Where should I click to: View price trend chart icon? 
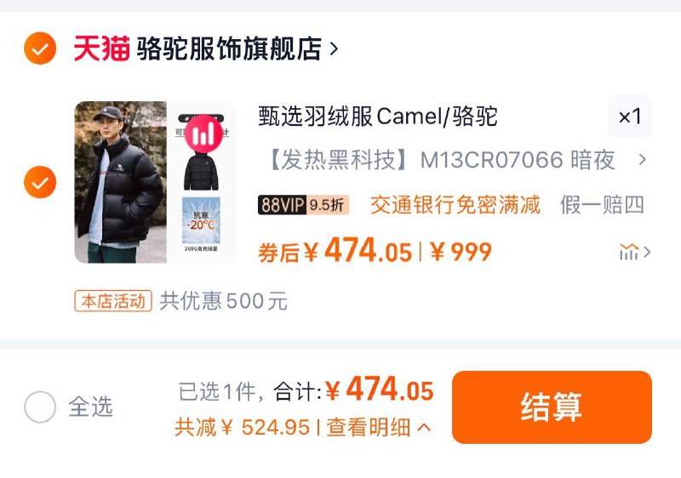[x=629, y=252]
